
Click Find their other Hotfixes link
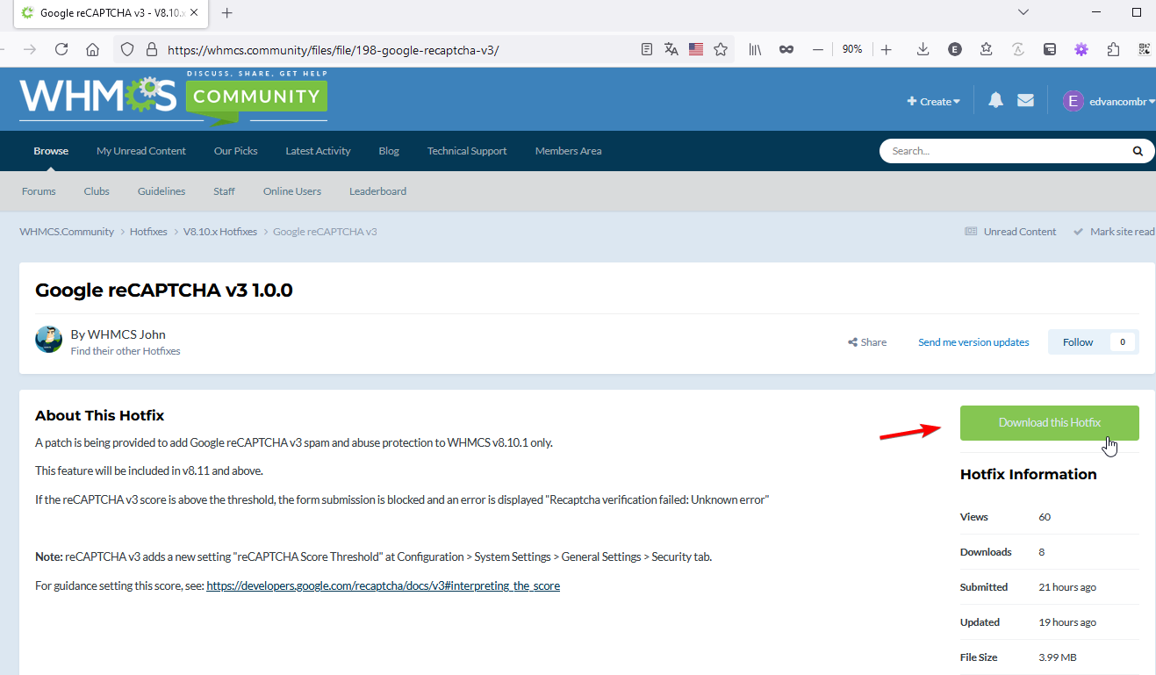(126, 351)
